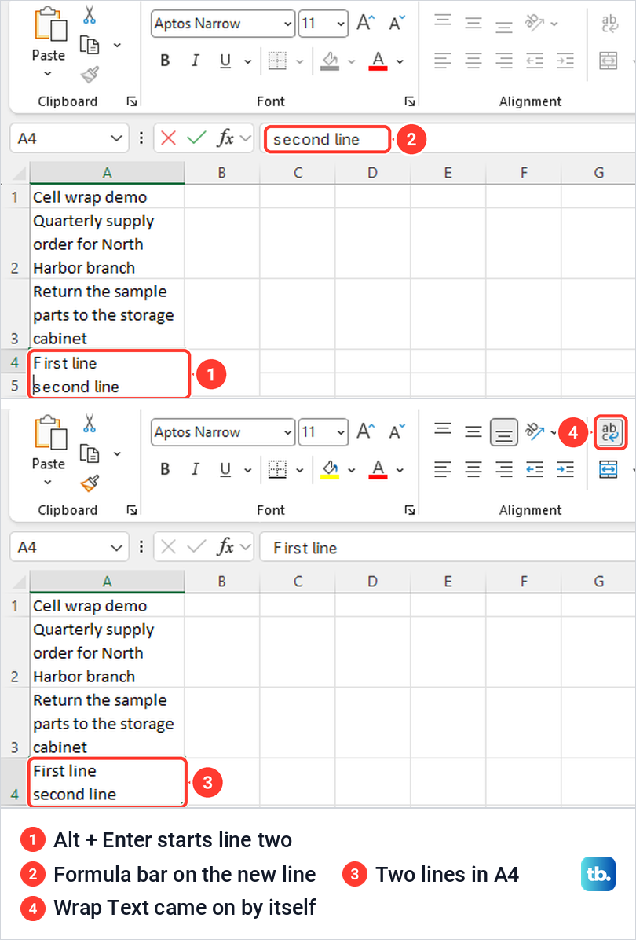Open Orientation dropdown arrow in lower ribbon
This screenshot has width=636, height=940.
(554, 432)
